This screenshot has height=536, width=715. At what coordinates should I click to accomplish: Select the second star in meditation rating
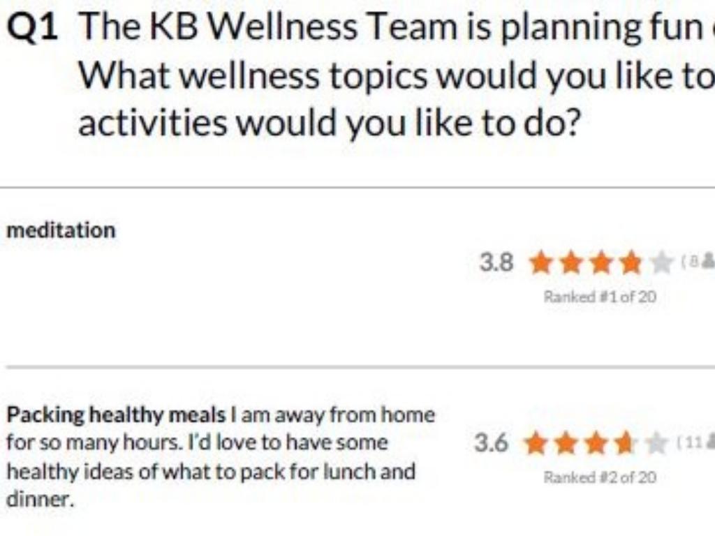click(x=571, y=263)
